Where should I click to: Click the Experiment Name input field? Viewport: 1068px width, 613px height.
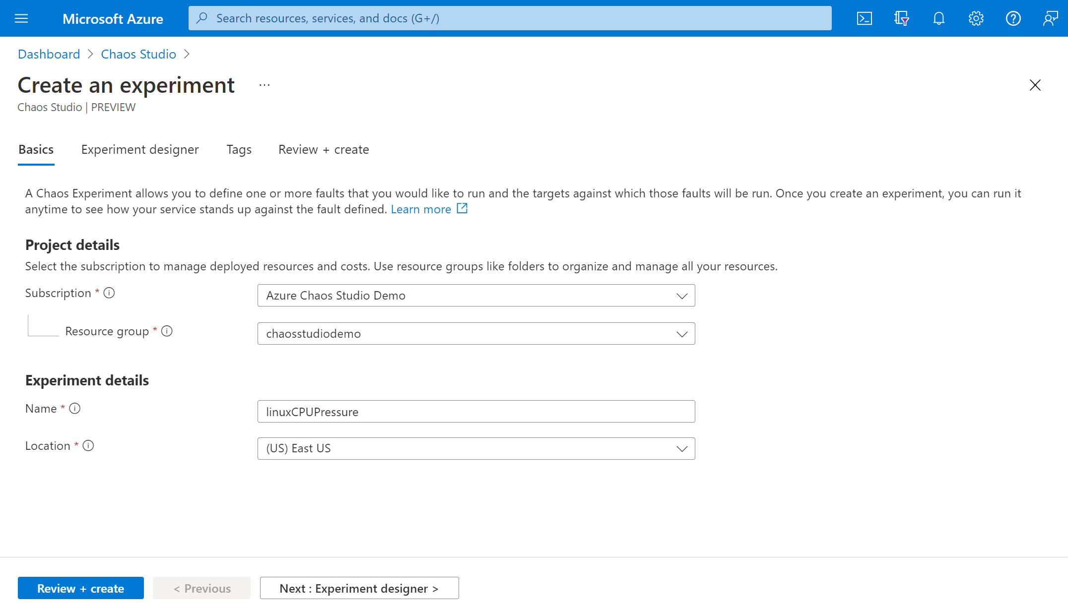476,411
